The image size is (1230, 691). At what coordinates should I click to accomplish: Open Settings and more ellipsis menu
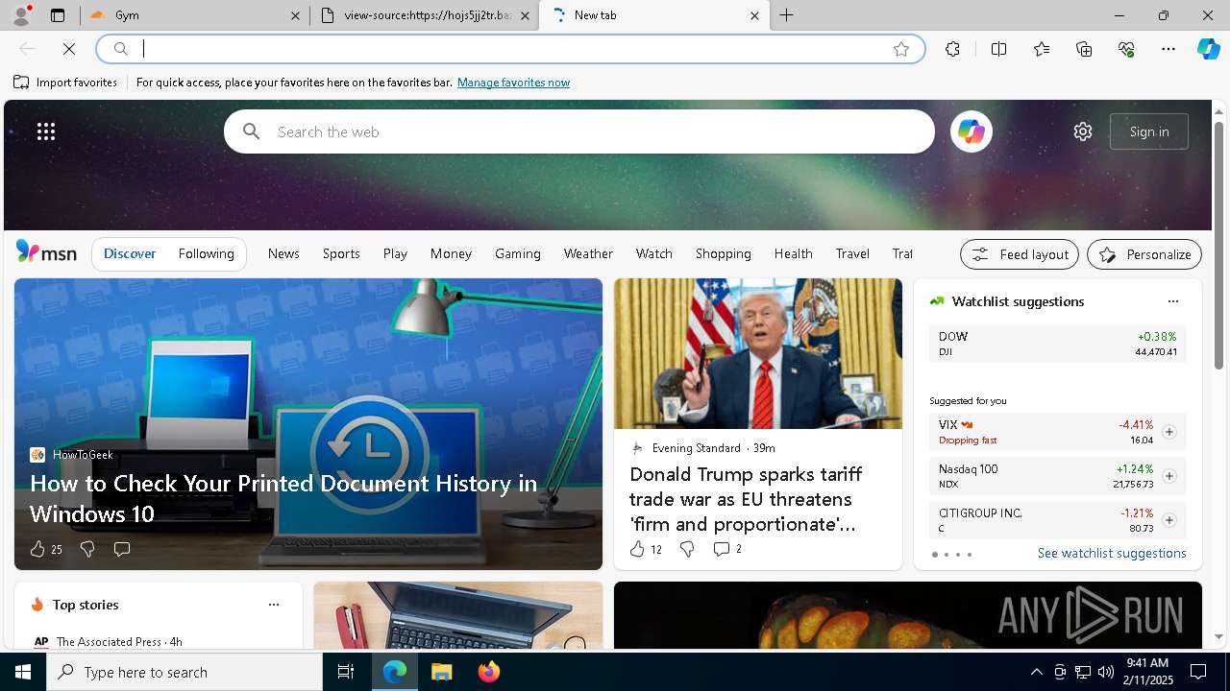1168,49
